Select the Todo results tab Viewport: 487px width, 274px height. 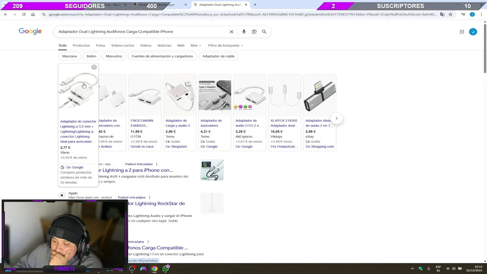click(x=62, y=45)
